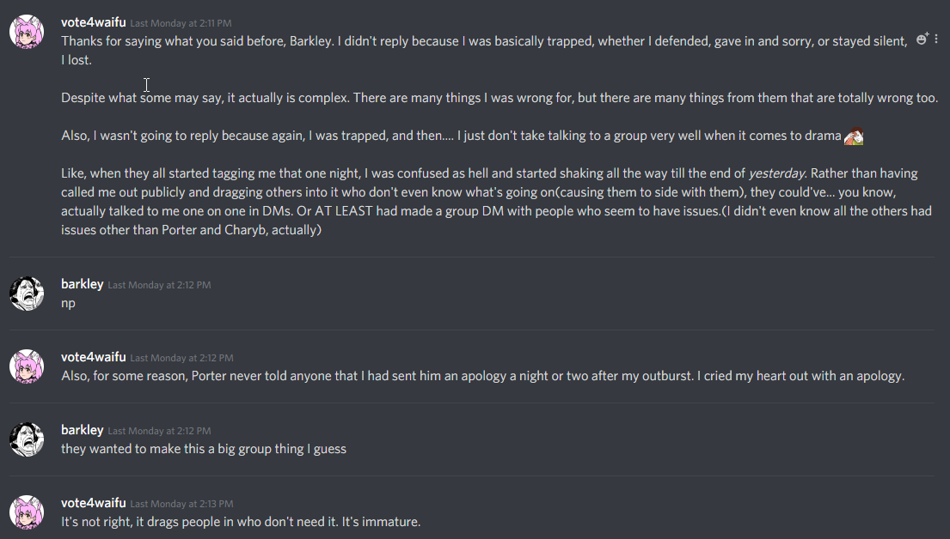The width and height of the screenshot is (950, 539).
Task: Click the barkley username above "they wanted to make"
Action: 82,430
